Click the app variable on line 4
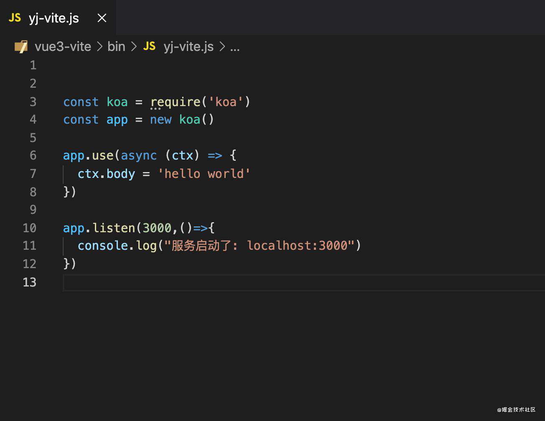Image resolution: width=545 pixels, height=421 pixels. pos(117,120)
